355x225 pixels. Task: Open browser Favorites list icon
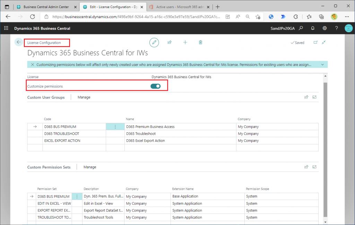pos(309,17)
